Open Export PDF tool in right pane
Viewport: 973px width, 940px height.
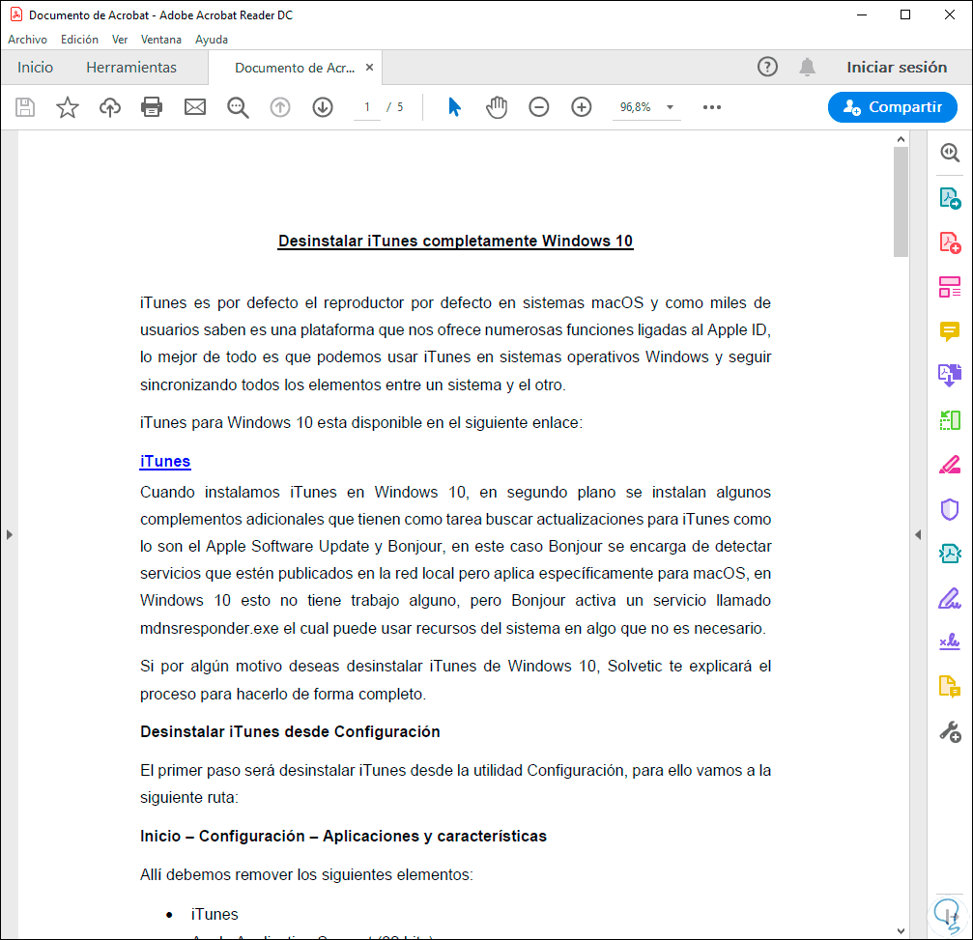pos(950,198)
